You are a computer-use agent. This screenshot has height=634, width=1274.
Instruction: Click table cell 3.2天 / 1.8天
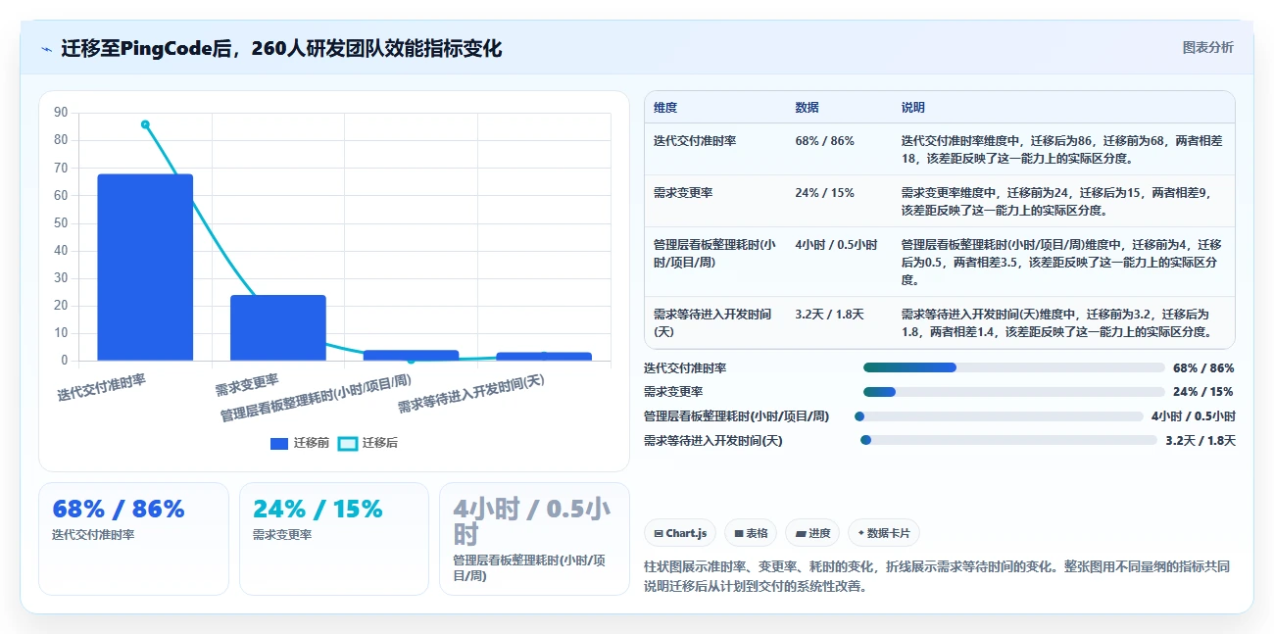pos(829,315)
